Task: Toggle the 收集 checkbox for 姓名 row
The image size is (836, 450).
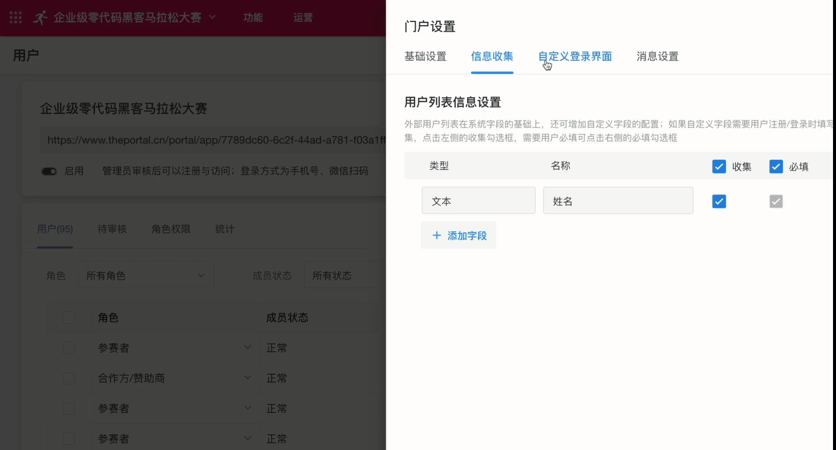Action: tap(719, 201)
